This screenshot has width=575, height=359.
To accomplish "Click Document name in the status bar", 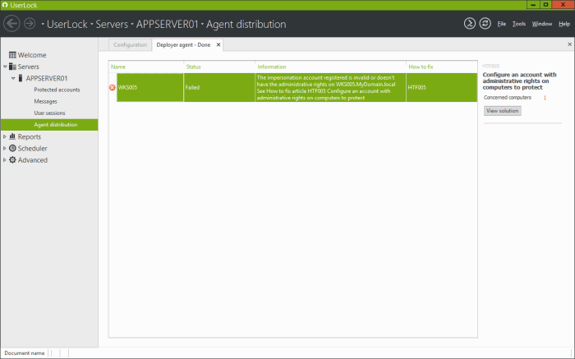I will (25, 353).
